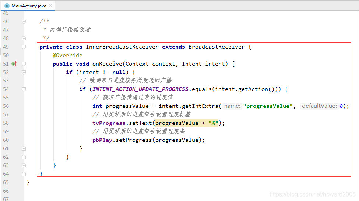359x201 pixels.
Task: Click the tvProgress field on line 58
Action: coord(109,123)
